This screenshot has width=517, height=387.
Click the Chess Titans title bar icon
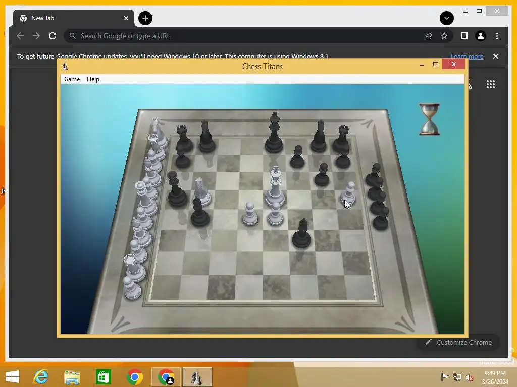[65, 67]
